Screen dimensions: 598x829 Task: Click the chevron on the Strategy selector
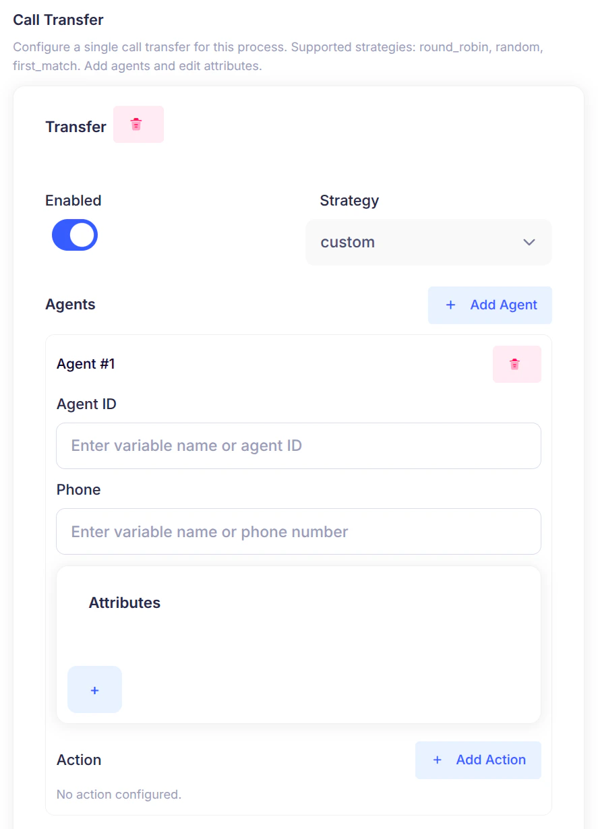tap(529, 242)
